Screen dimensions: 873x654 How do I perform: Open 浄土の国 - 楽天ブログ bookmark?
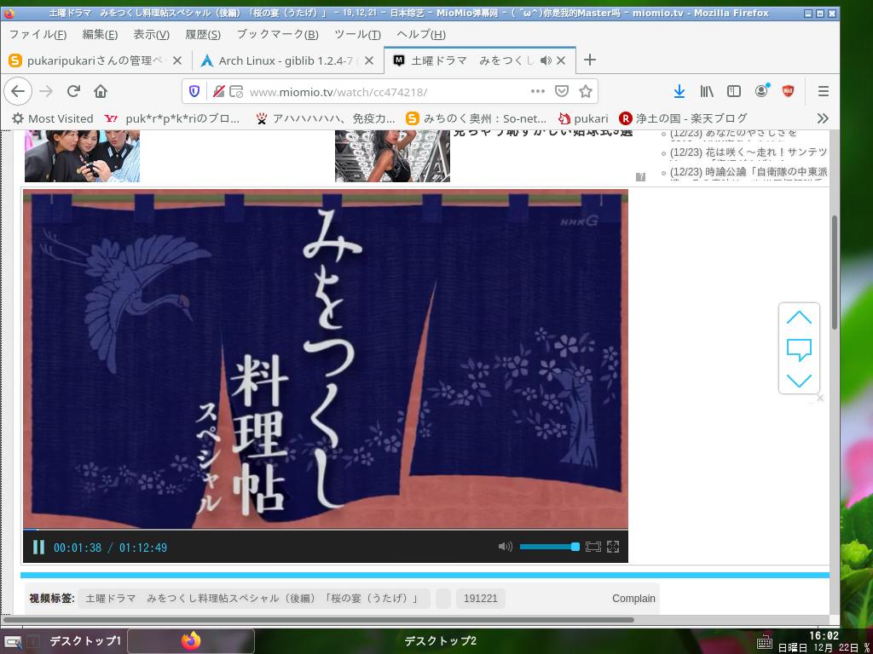pos(683,118)
